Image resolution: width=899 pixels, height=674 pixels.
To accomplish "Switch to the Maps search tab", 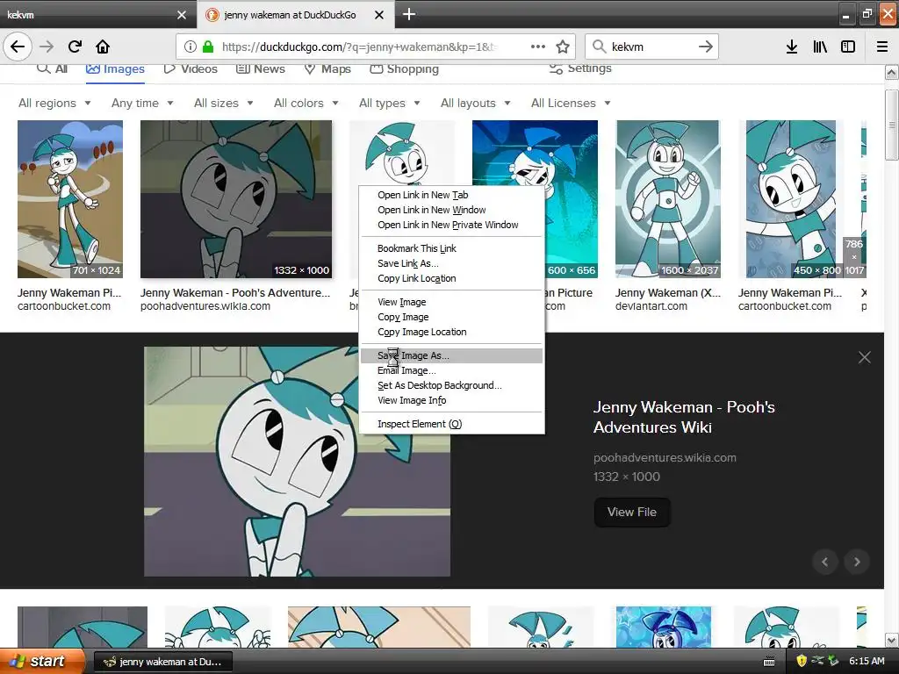I will coord(327,68).
